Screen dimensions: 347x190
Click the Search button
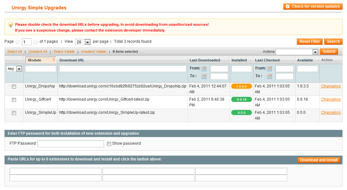tap(333, 41)
